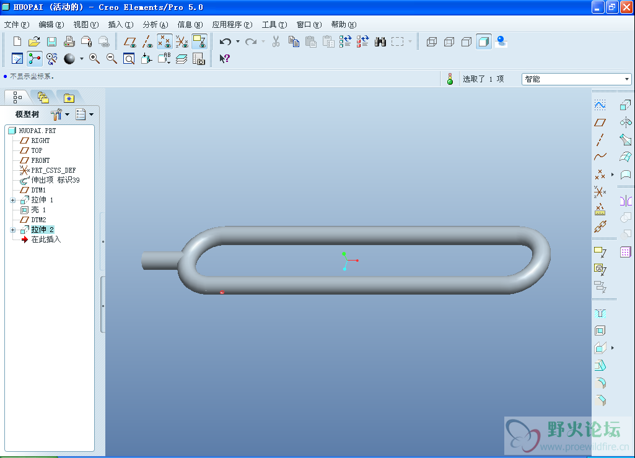Switch to shaded display style
Viewport: 635px width, 458px height.
(x=484, y=41)
